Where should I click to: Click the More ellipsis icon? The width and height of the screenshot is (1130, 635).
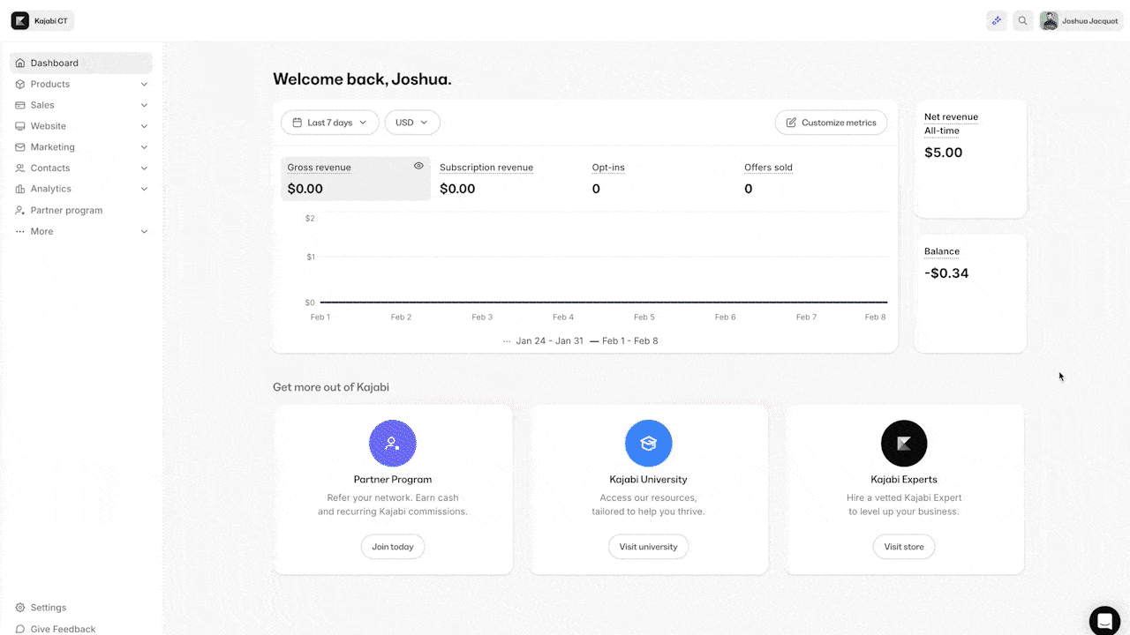tap(20, 232)
